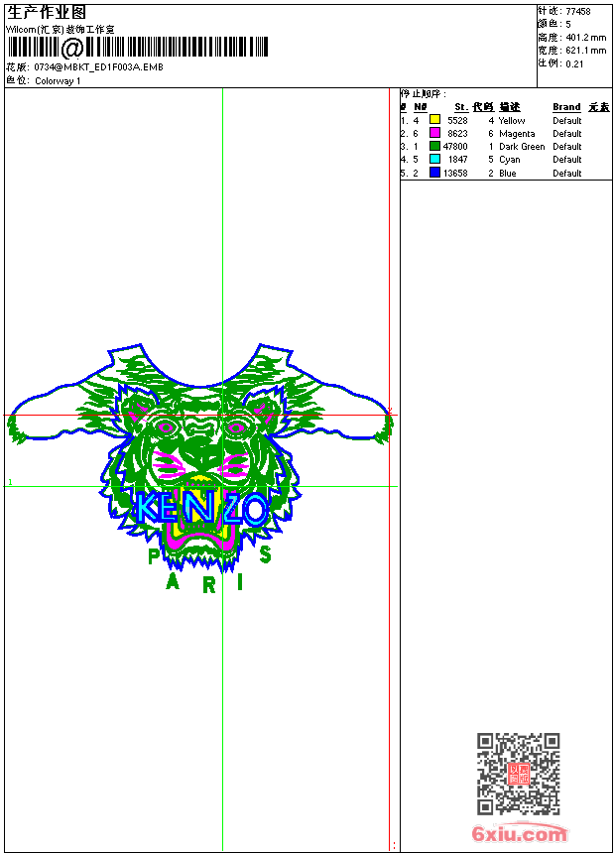Click the Dark Green color swatch
Viewport: 615px width, 853px height.
434,146
